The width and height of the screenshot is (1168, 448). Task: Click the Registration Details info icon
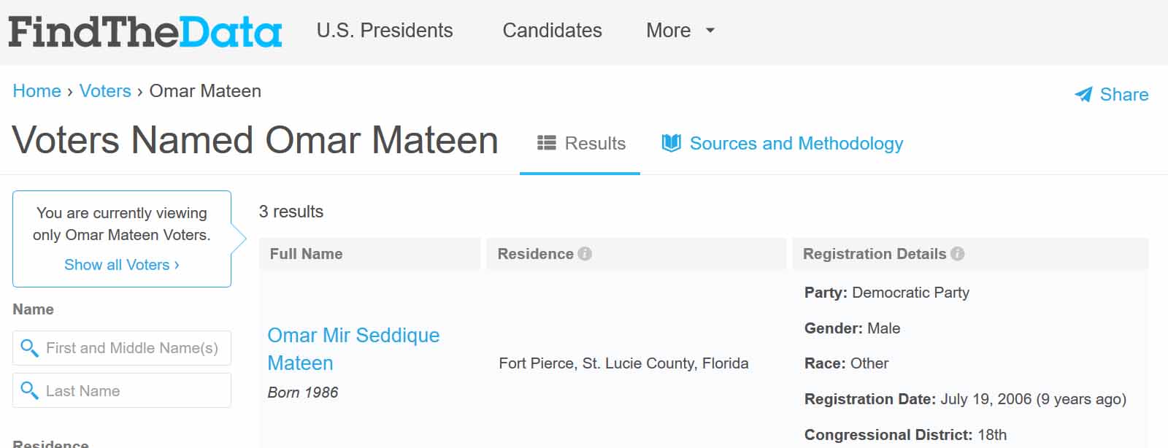[x=957, y=254]
